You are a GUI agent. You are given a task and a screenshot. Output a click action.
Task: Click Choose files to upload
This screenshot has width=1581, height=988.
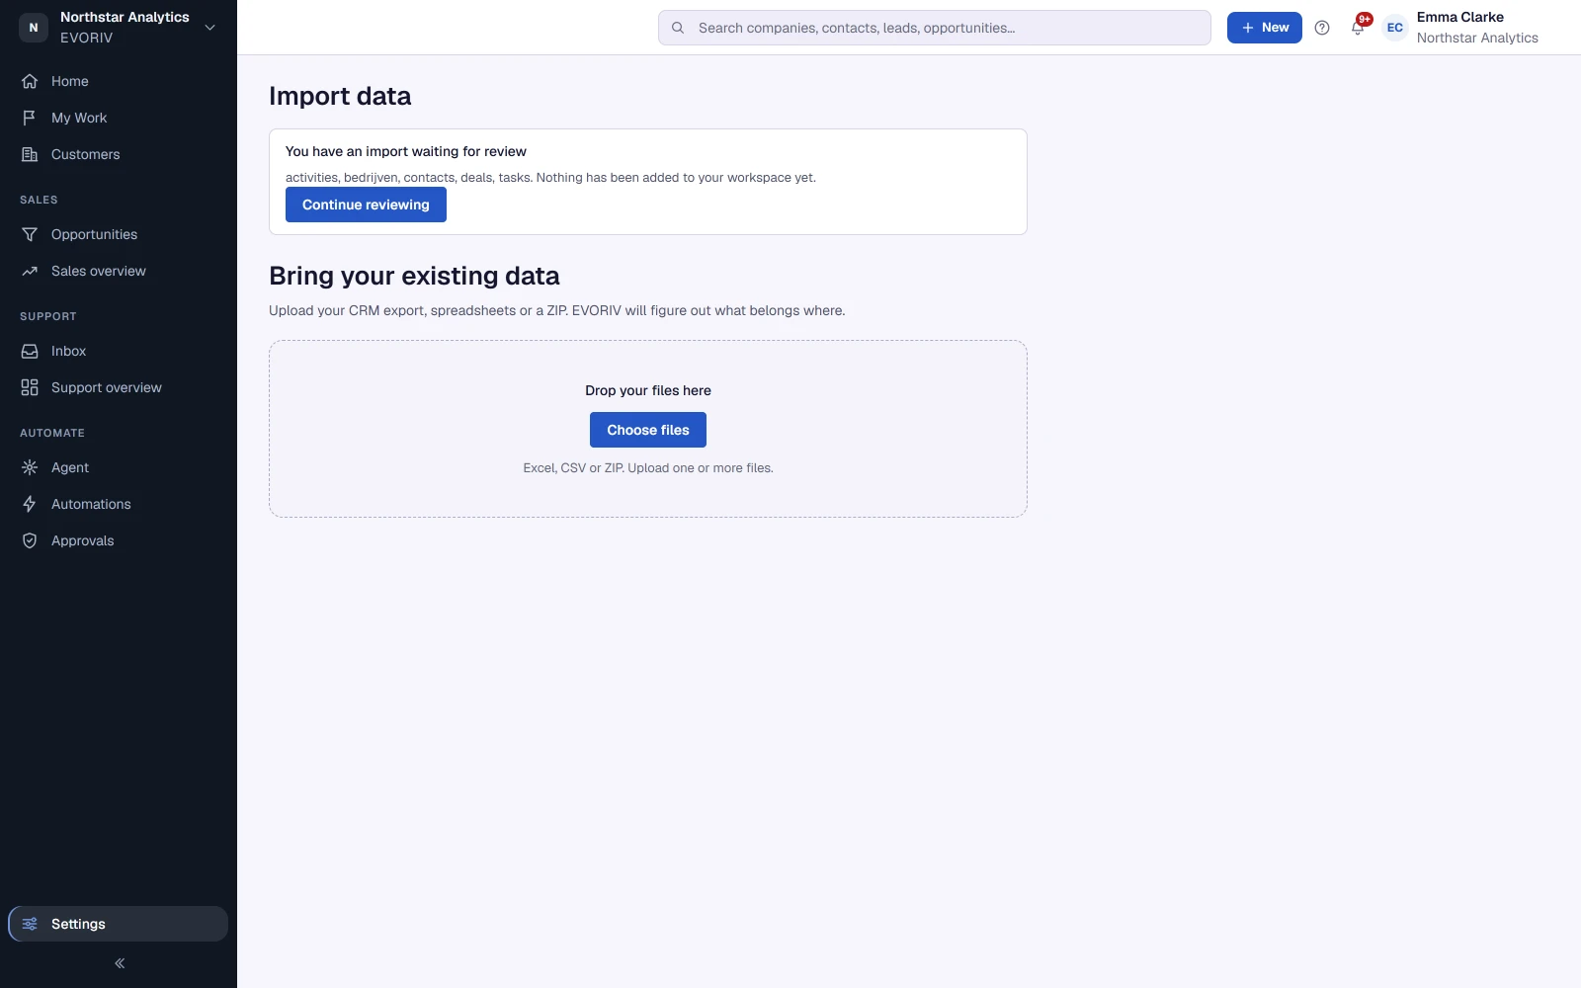648,430
